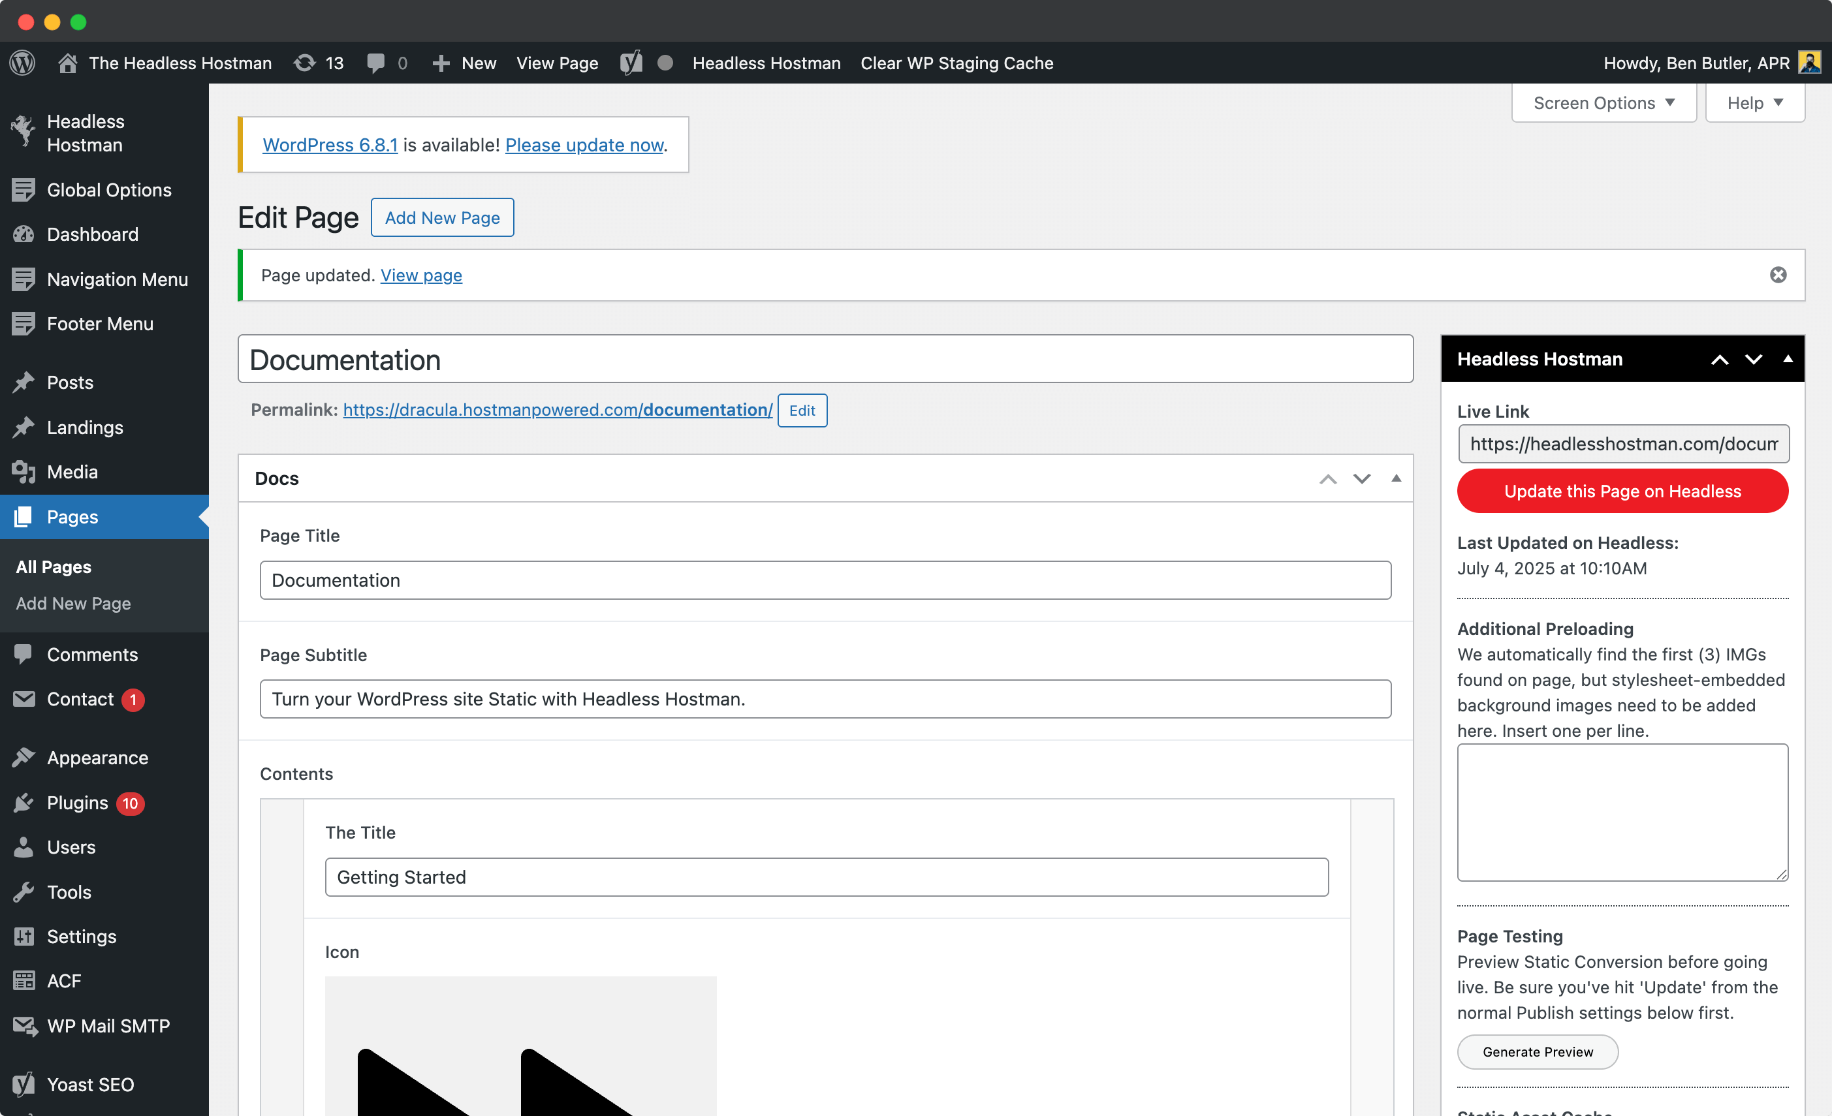This screenshot has height=1116, width=1832.
Task: Click the WordPress logo icon
Action: (22, 63)
